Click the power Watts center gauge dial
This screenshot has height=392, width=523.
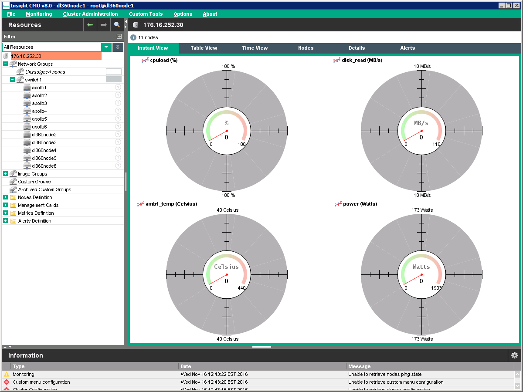tap(421, 274)
